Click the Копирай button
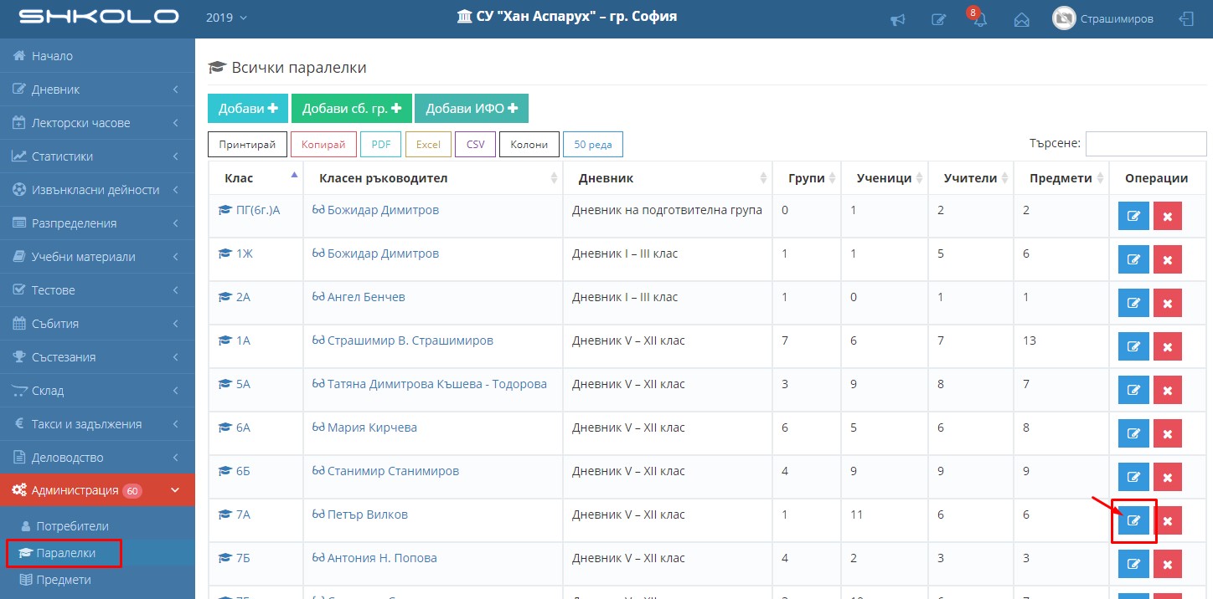The image size is (1213, 599). click(x=323, y=145)
